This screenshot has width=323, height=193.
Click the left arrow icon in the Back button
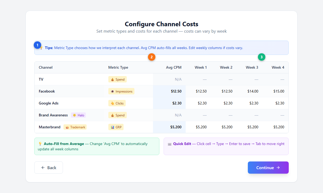[x=43, y=168]
